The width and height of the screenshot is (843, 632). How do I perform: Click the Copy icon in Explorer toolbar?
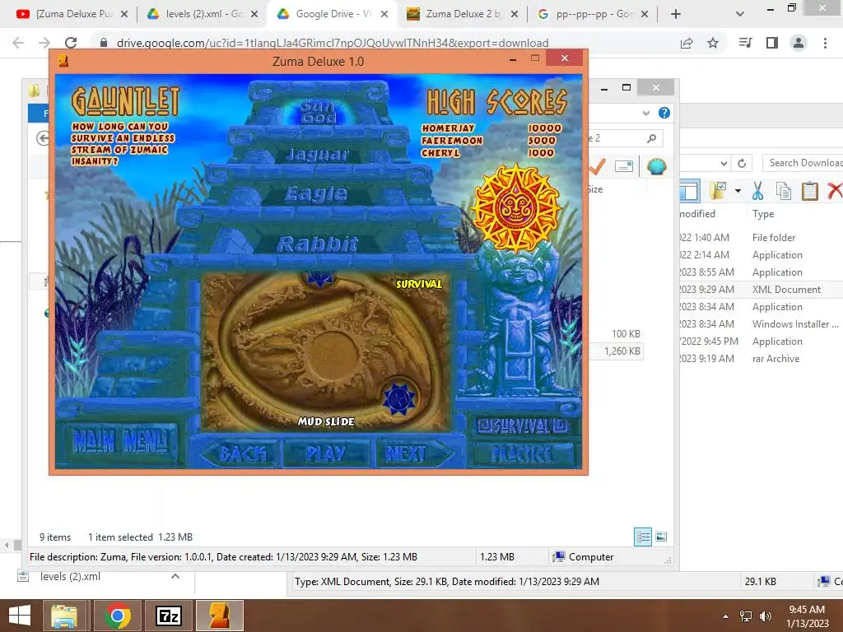point(784,191)
